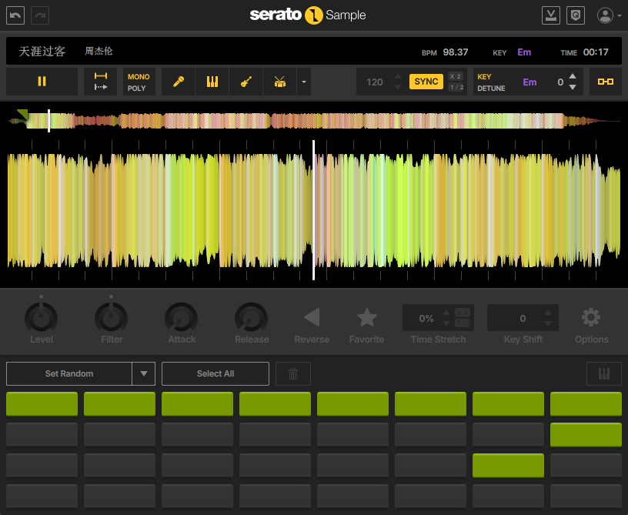
Task: Halve the tempo with 1/2 button
Action: [456, 87]
